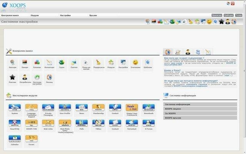Click the Връзки menu item
Image resolution: width=246 pixels, height=154 pixels.
pyautogui.click(x=93, y=15)
